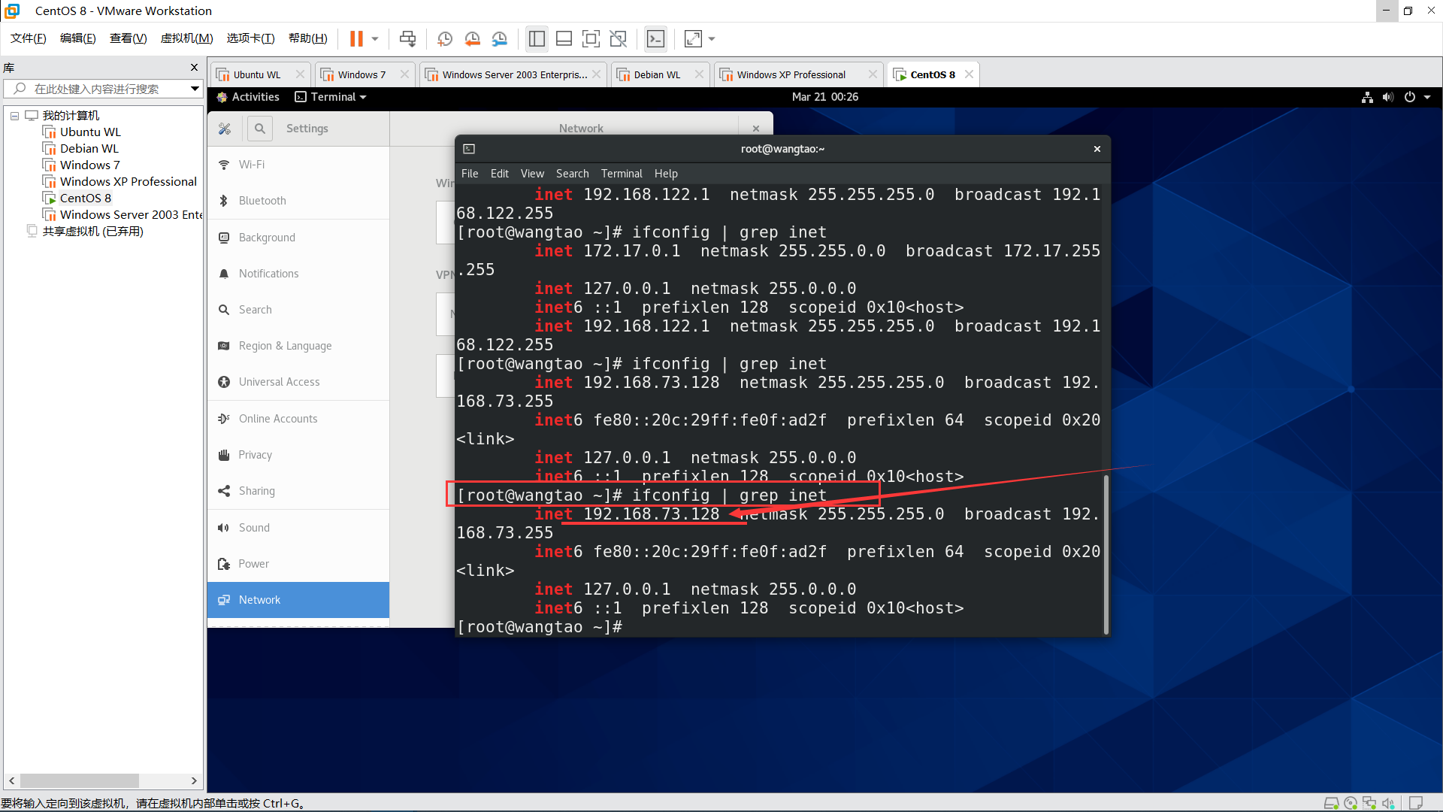Open the Terminal window's File menu
This screenshot has width=1443, height=812.
tap(470, 174)
